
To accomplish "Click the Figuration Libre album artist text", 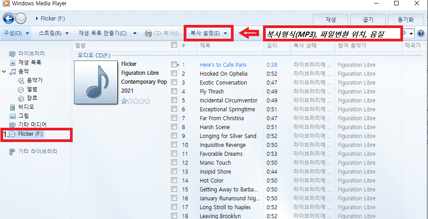I will point(140,73).
